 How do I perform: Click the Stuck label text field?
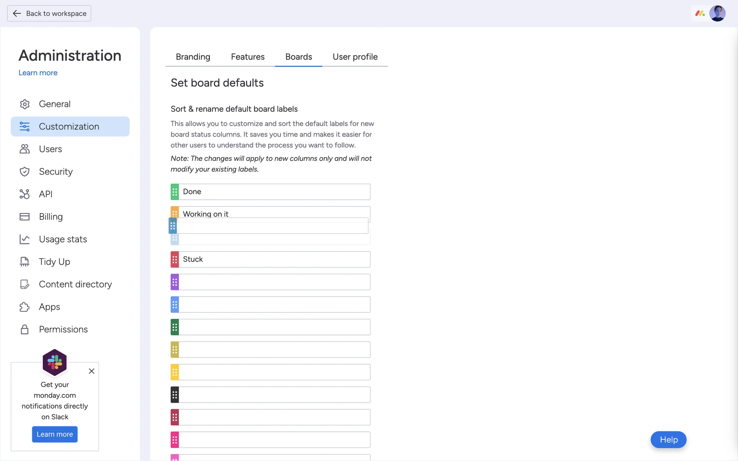click(274, 259)
